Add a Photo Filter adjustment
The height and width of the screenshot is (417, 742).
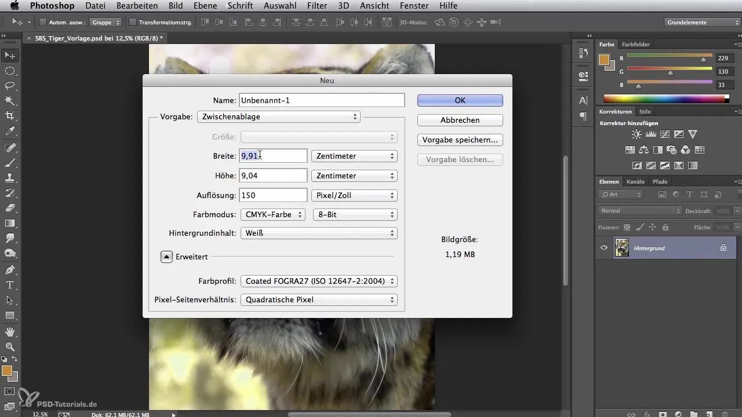click(x=672, y=150)
